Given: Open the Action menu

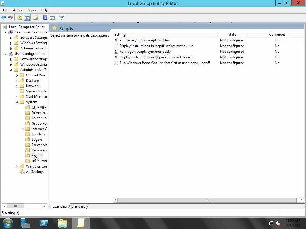Looking at the screenshot, I should point(18,10).
